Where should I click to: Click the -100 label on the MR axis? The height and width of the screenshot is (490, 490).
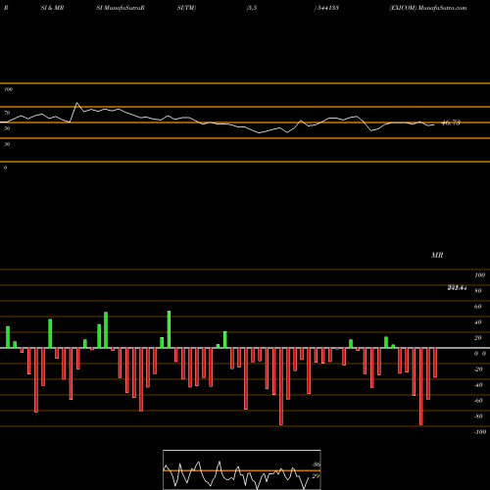pos(480,432)
